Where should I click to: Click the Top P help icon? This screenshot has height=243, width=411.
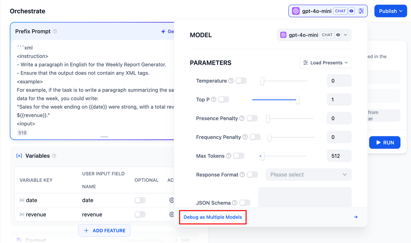coord(214,100)
